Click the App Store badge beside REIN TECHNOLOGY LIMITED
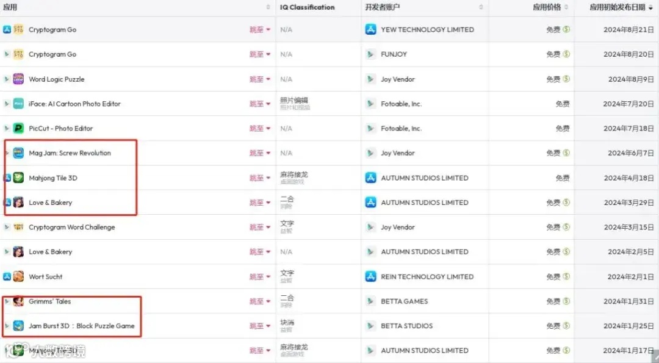This screenshot has height=363, width=659. pos(371,276)
